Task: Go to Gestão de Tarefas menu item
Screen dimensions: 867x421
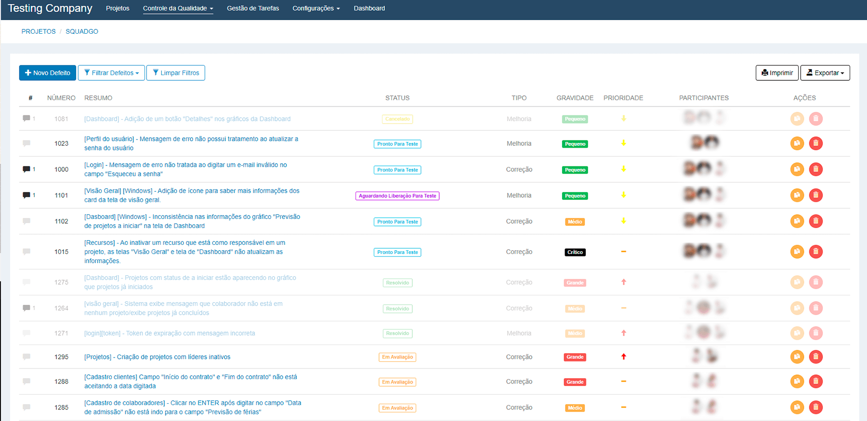Action: pos(253,9)
